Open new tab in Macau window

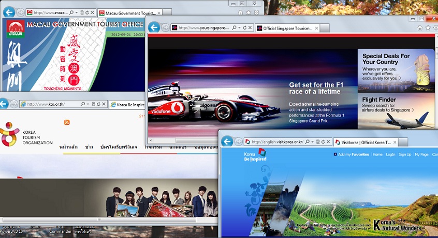[167, 13]
